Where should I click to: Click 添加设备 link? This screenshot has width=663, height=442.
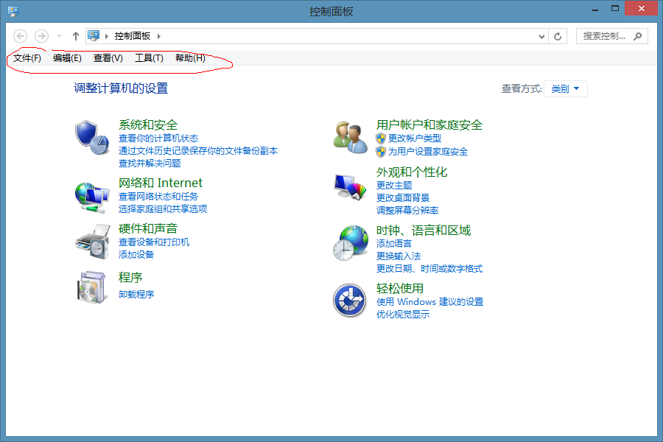136,255
